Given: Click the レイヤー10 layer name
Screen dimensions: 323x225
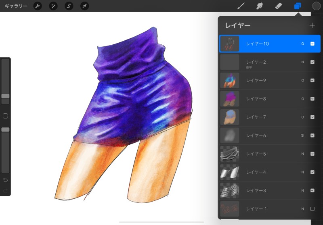Looking at the screenshot, I should 258,44.
